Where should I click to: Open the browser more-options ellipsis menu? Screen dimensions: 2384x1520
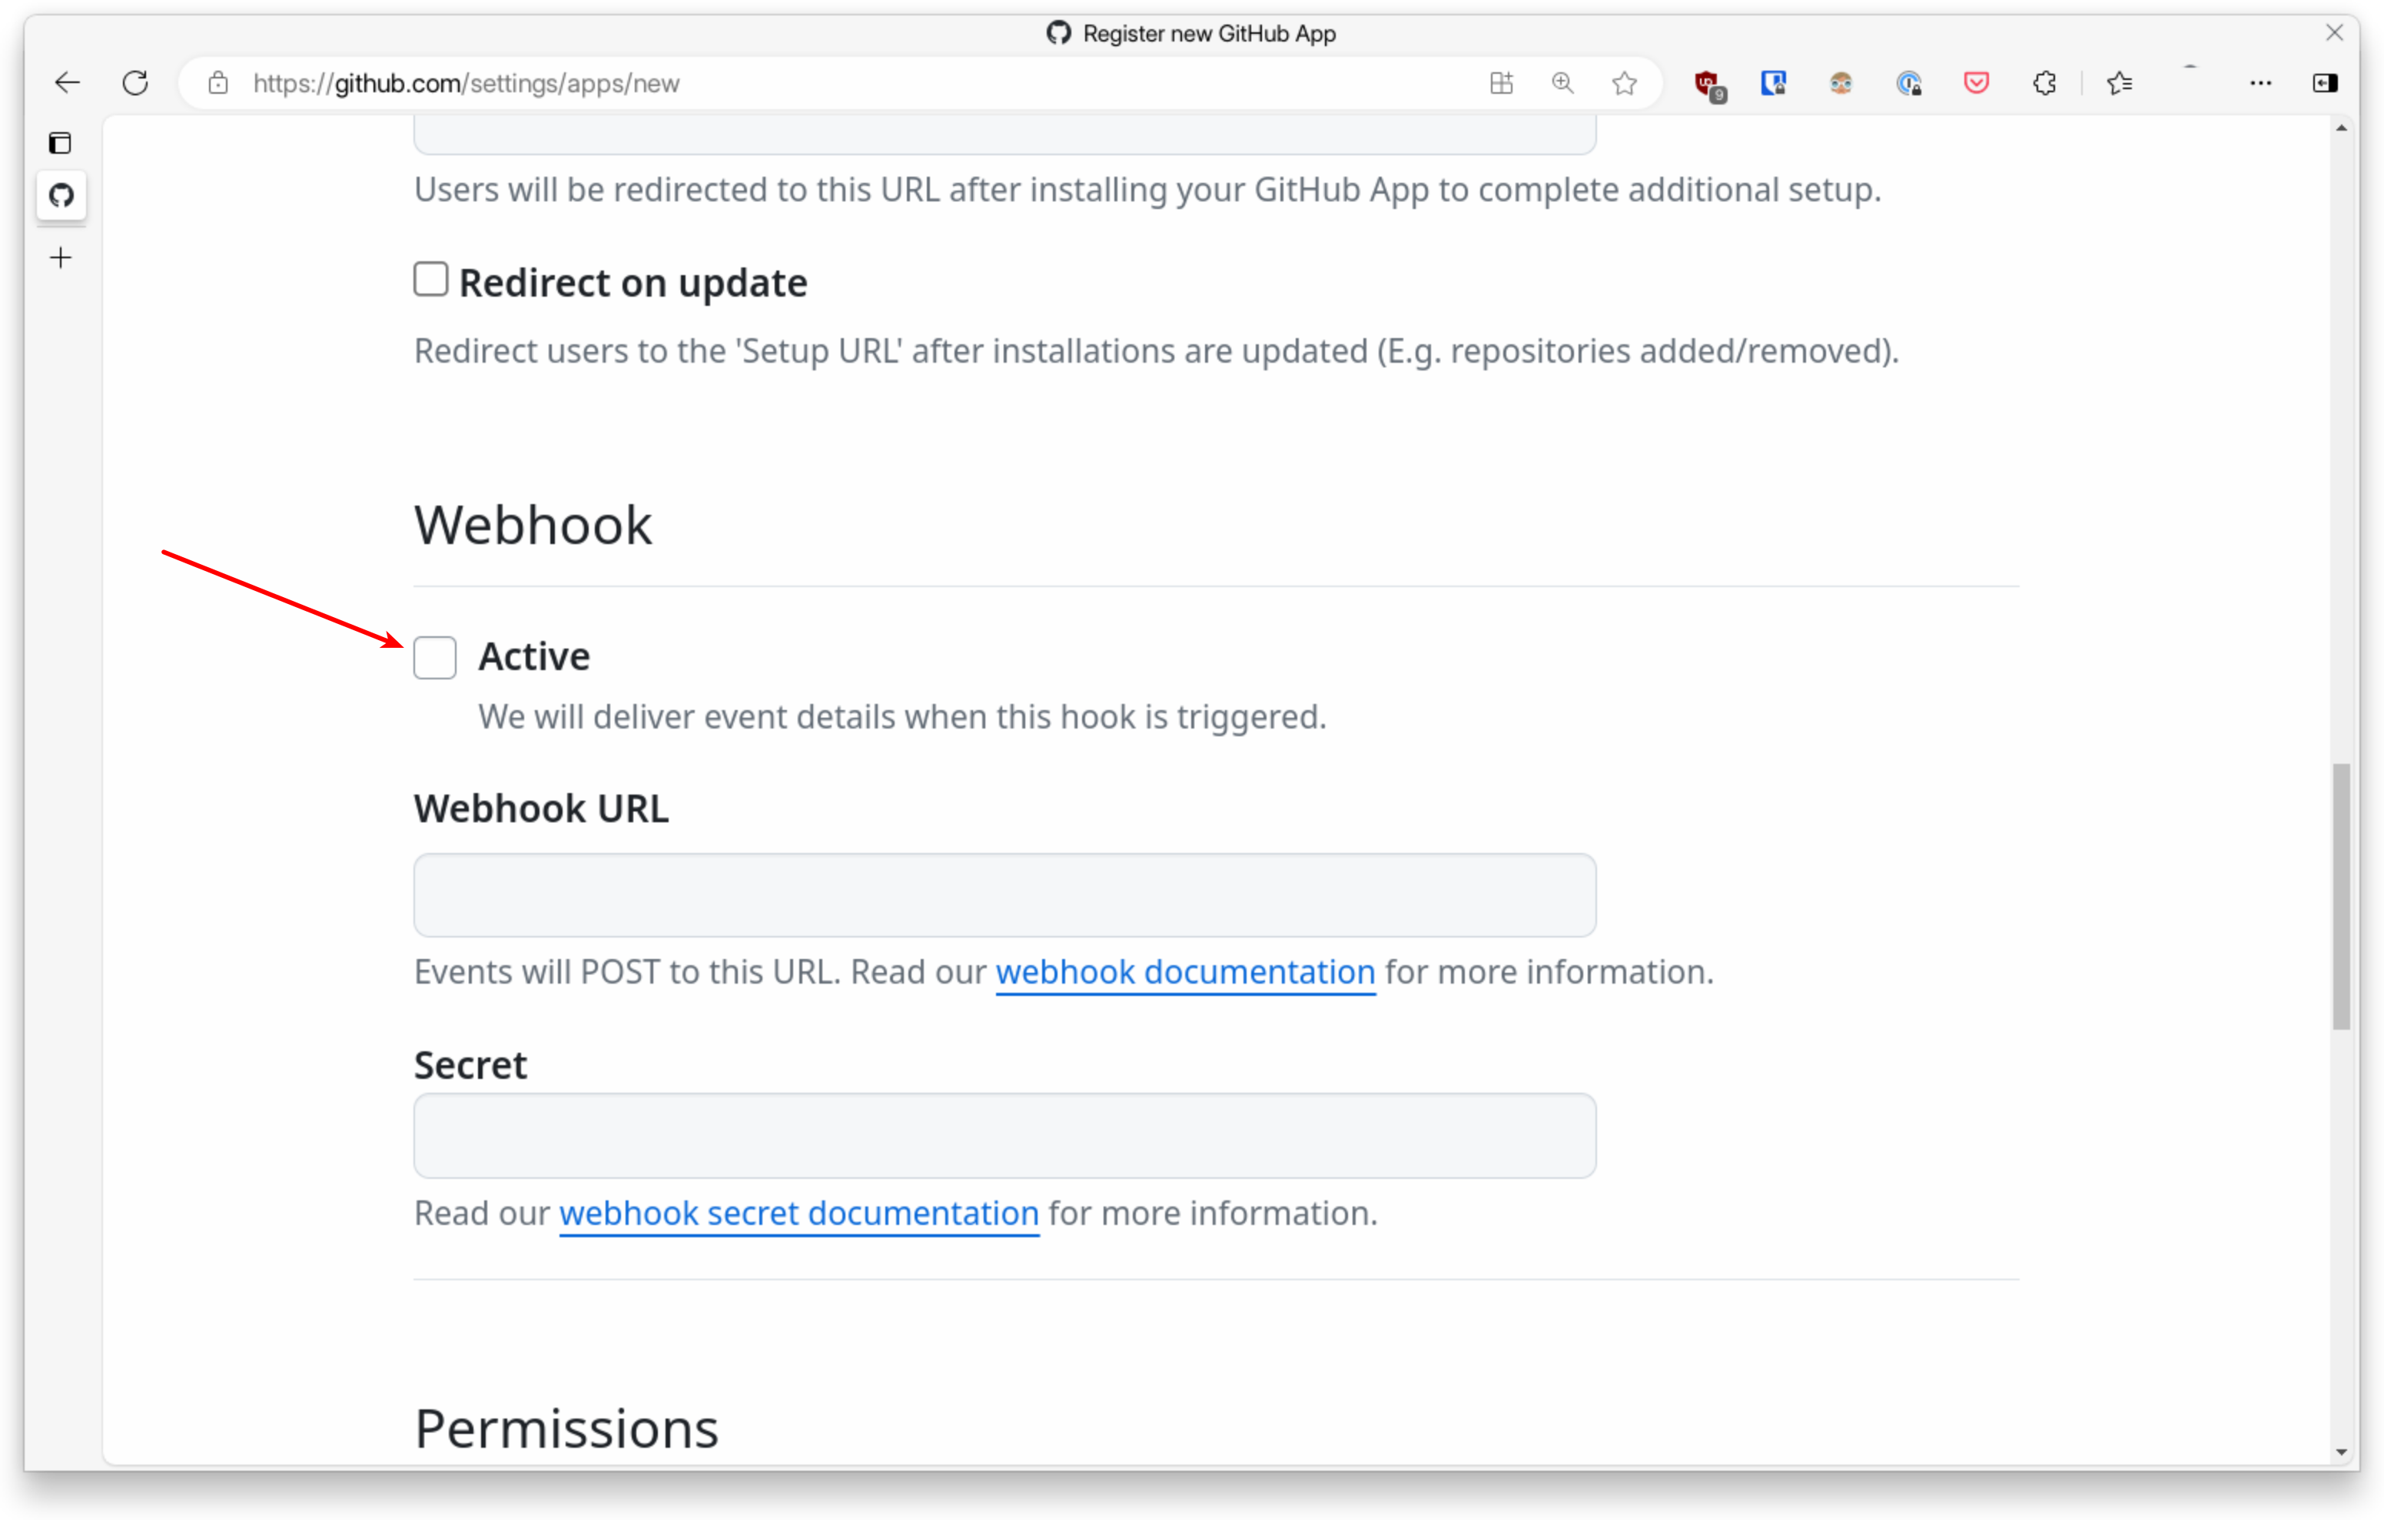point(2261,83)
